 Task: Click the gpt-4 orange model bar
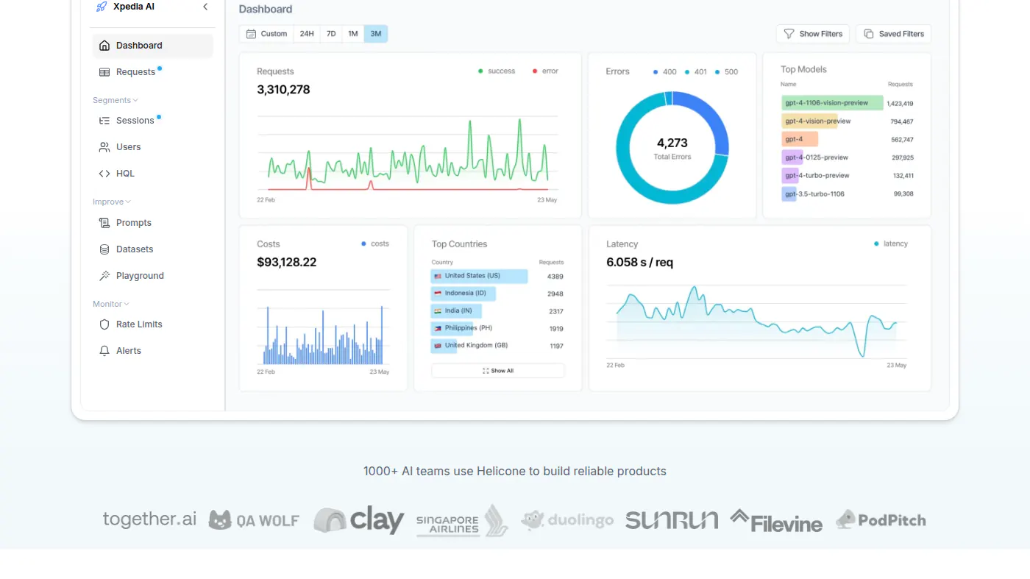[x=800, y=139]
